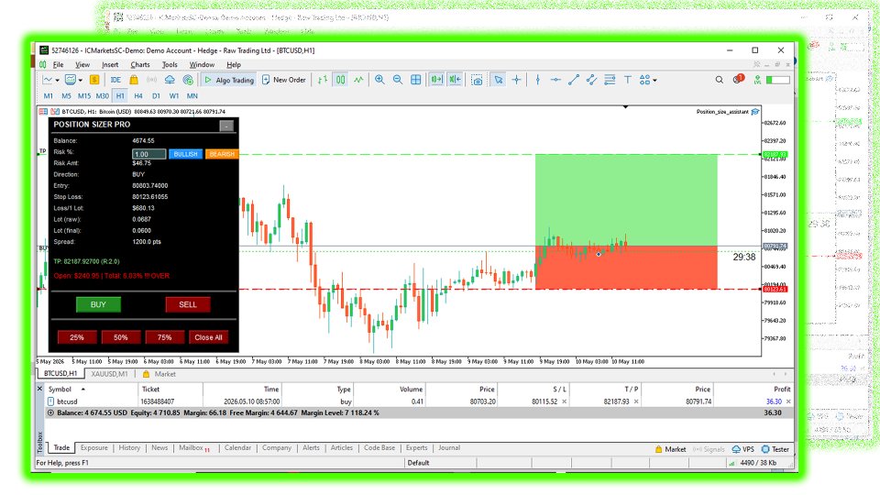
Task: Click the search magnifier icon
Action: [719, 80]
